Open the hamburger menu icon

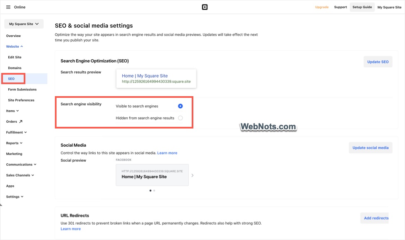tap(8, 7)
